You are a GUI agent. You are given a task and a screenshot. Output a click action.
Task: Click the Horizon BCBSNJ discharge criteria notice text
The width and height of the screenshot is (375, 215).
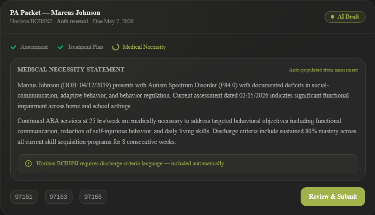(131, 163)
